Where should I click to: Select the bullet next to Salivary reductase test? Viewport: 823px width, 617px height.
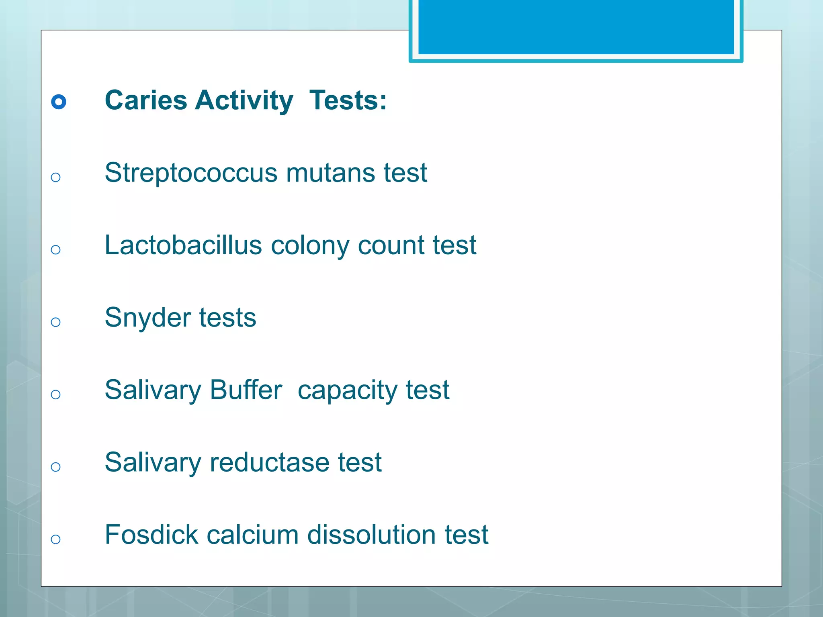(x=56, y=467)
